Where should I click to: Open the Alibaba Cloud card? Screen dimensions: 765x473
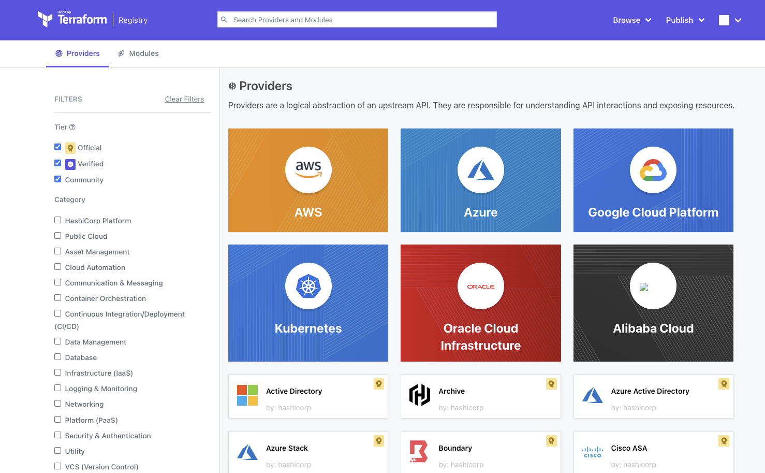coord(653,303)
